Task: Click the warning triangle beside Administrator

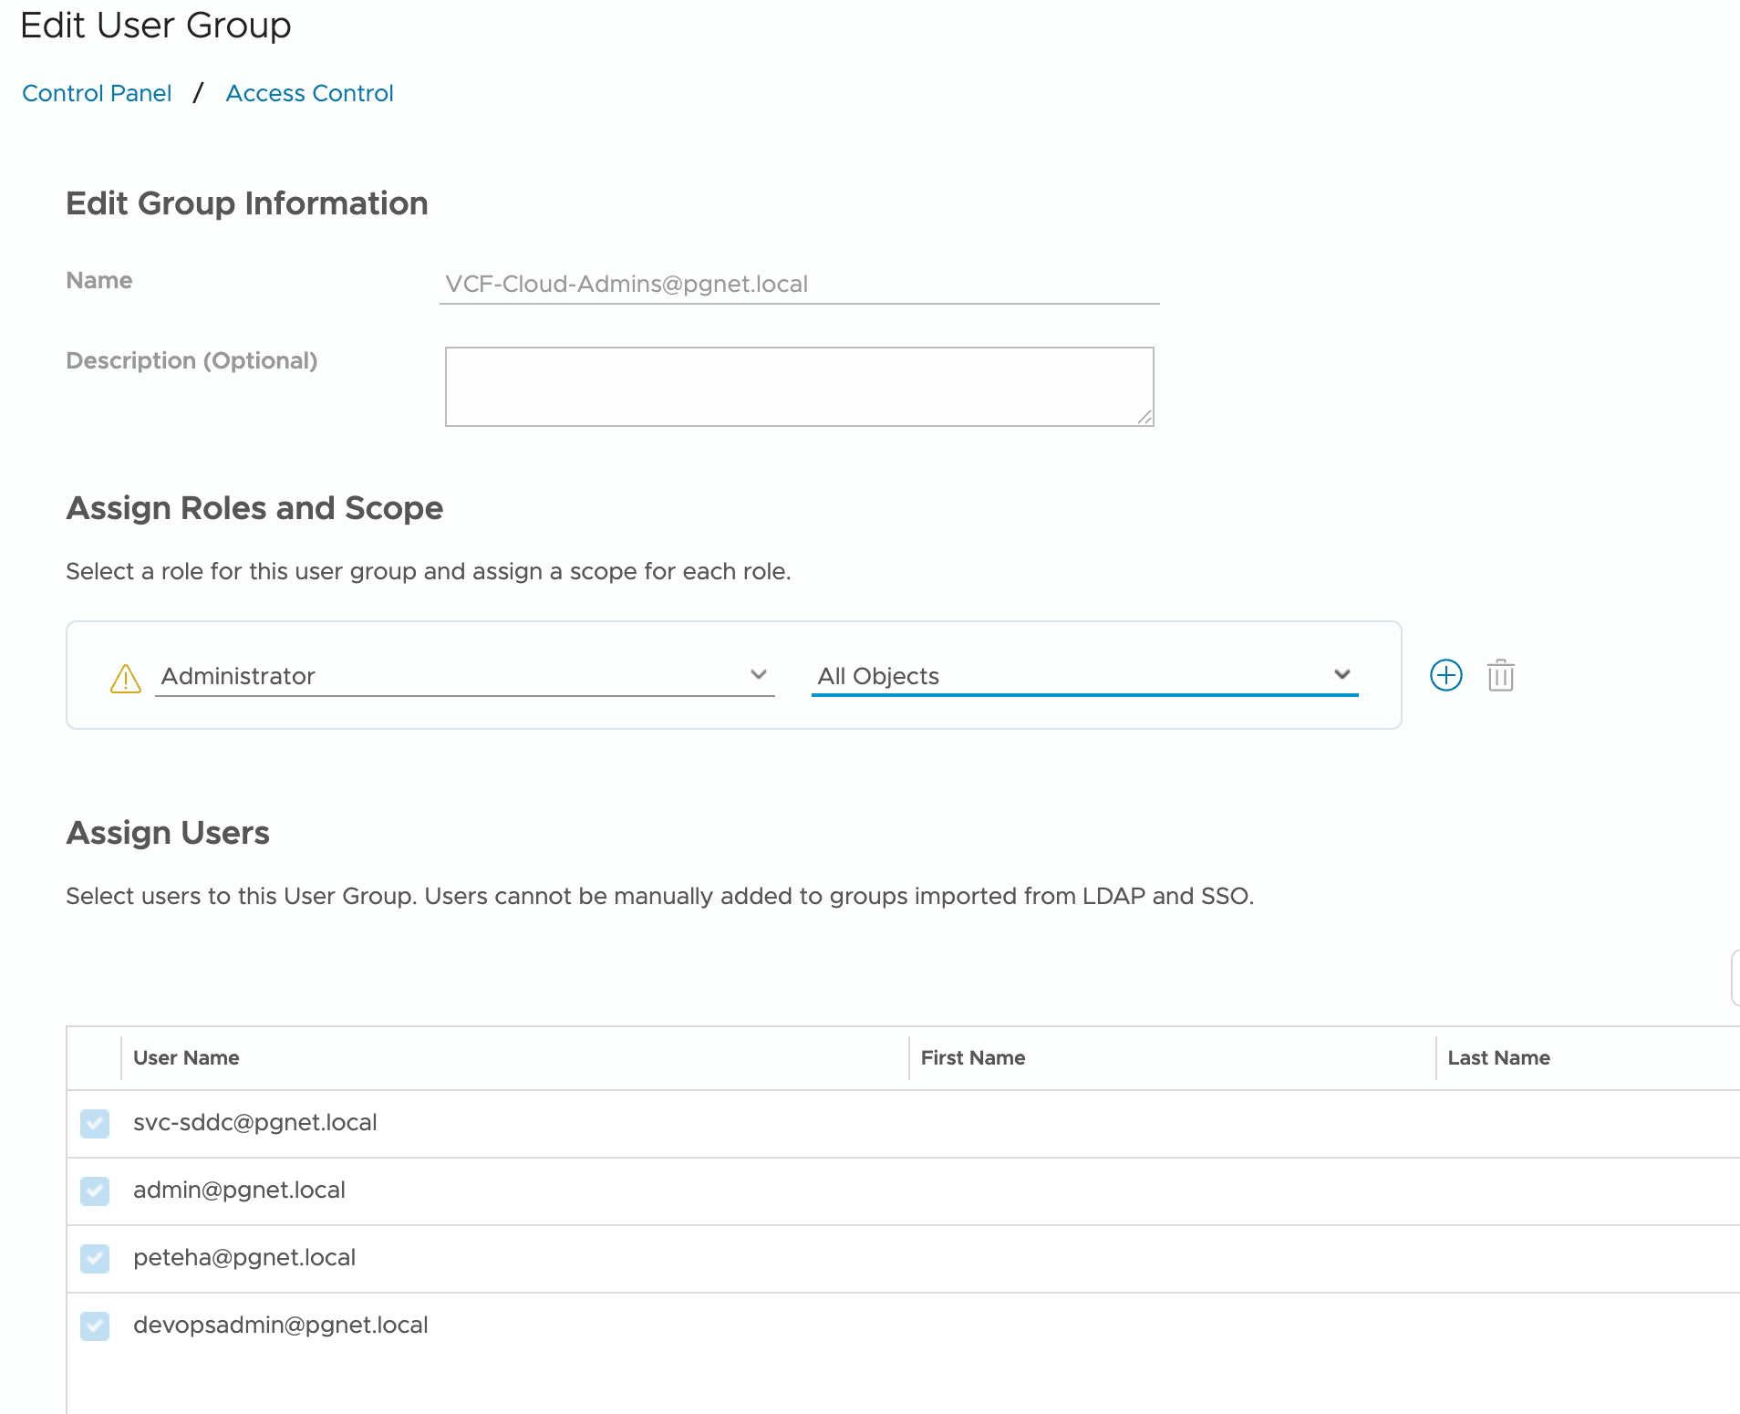Action: [x=126, y=679]
